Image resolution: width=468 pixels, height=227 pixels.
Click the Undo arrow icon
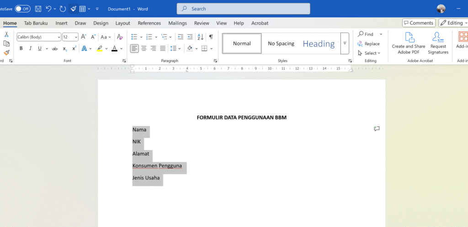pos(48,9)
